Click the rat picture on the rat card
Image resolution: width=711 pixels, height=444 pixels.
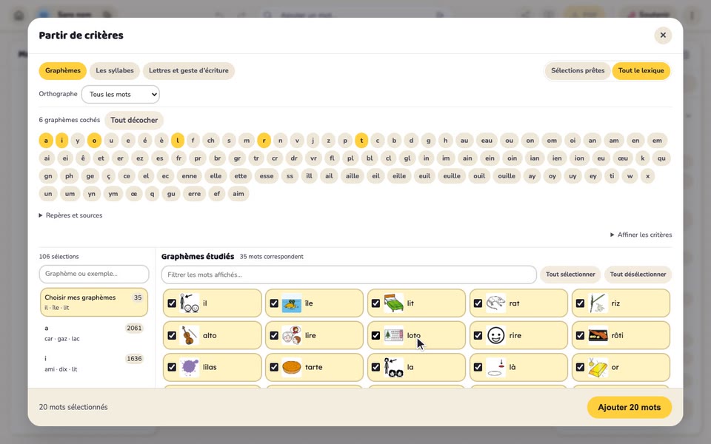[x=495, y=303]
